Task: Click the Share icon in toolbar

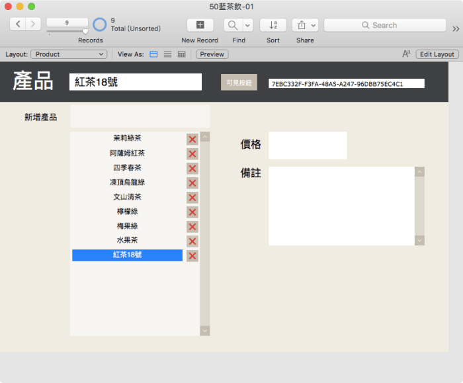Action: pos(301,25)
